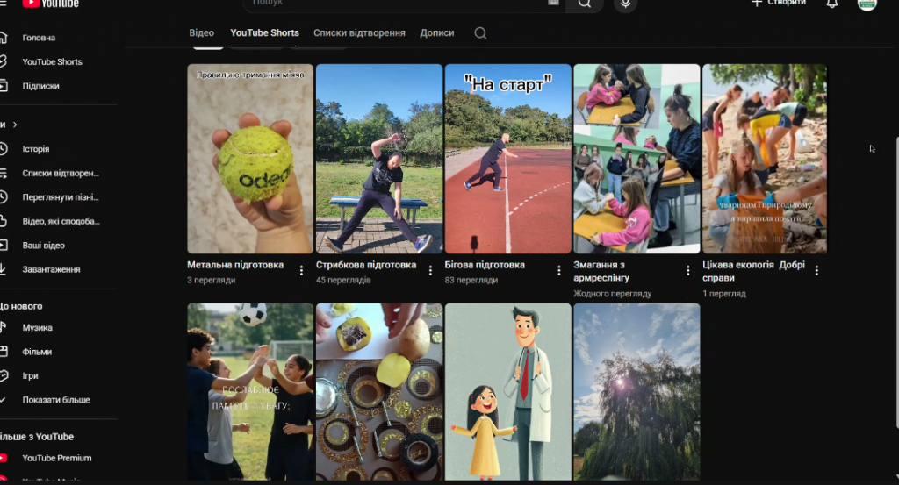Open the 'На старт' Бігова підготовка thumbnail

(x=507, y=159)
